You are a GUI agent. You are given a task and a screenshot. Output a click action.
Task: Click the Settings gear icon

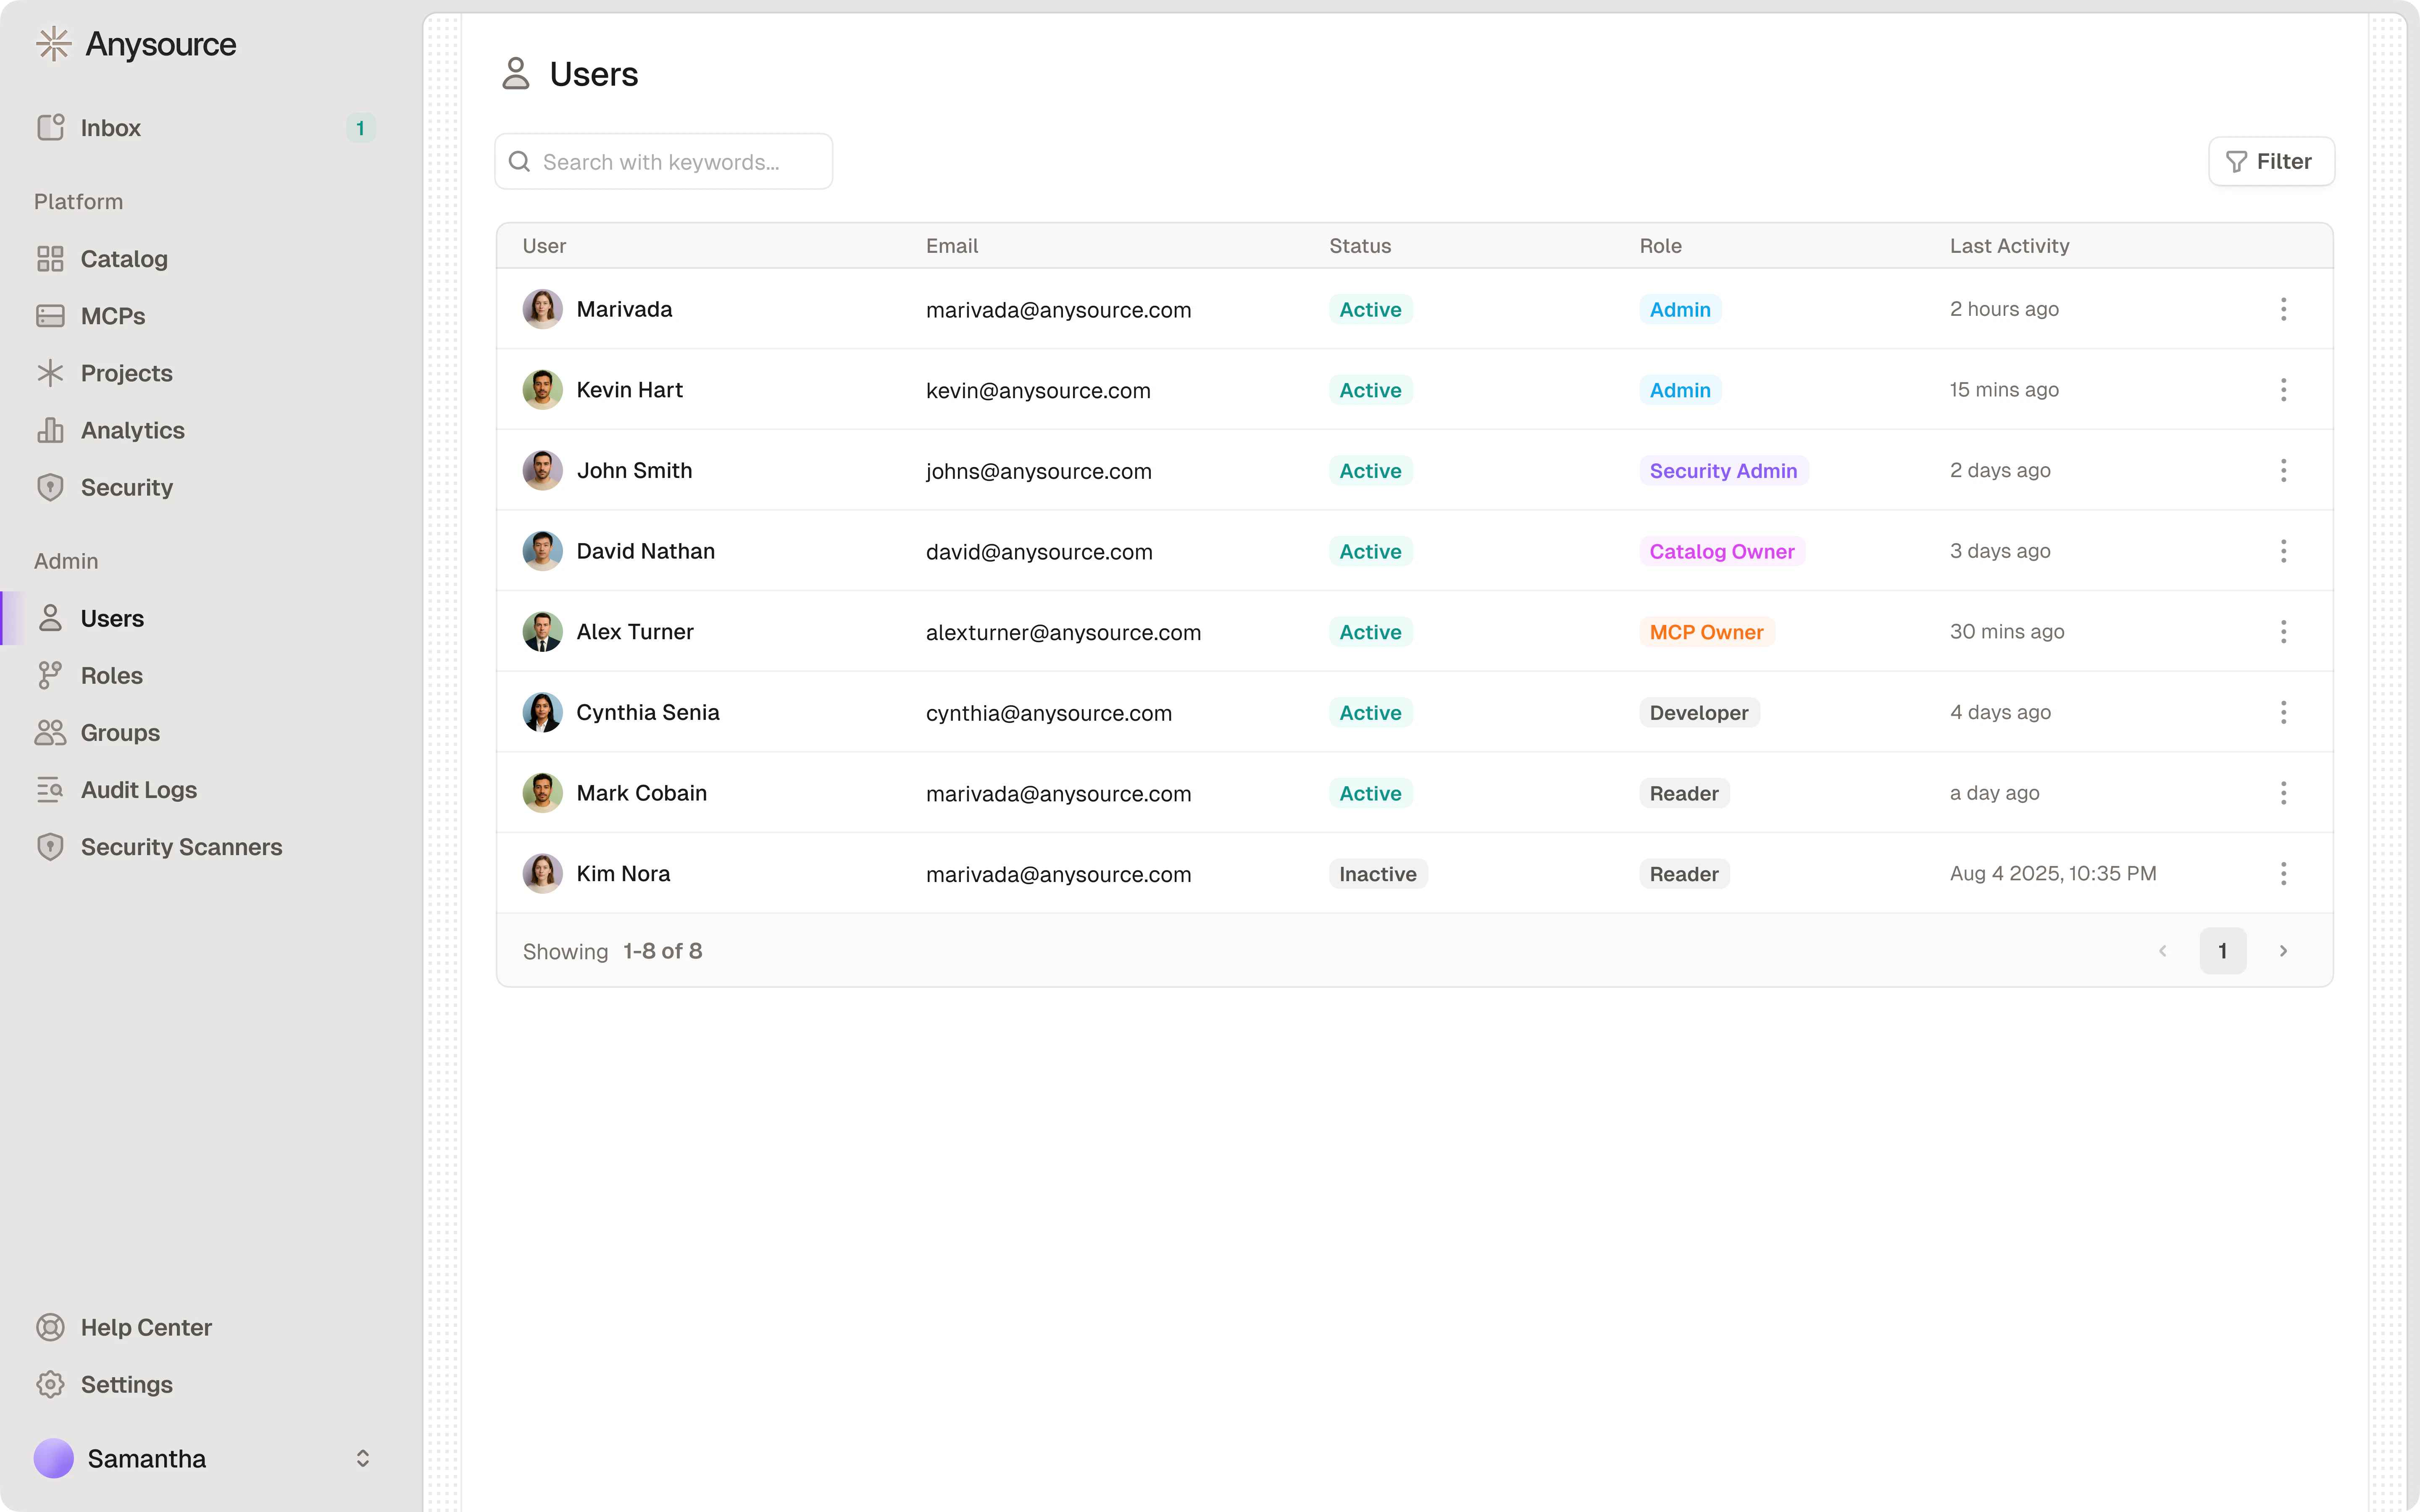pyautogui.click(x=50, y=1384)
